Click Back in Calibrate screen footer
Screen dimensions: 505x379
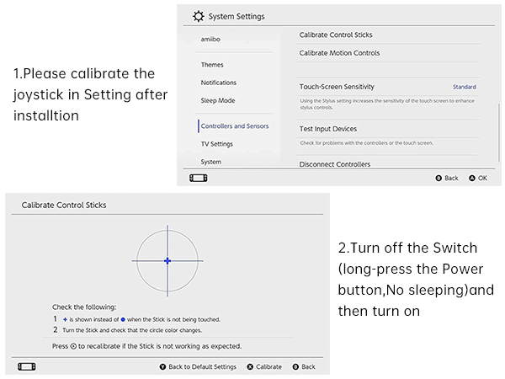click(309, 366)
